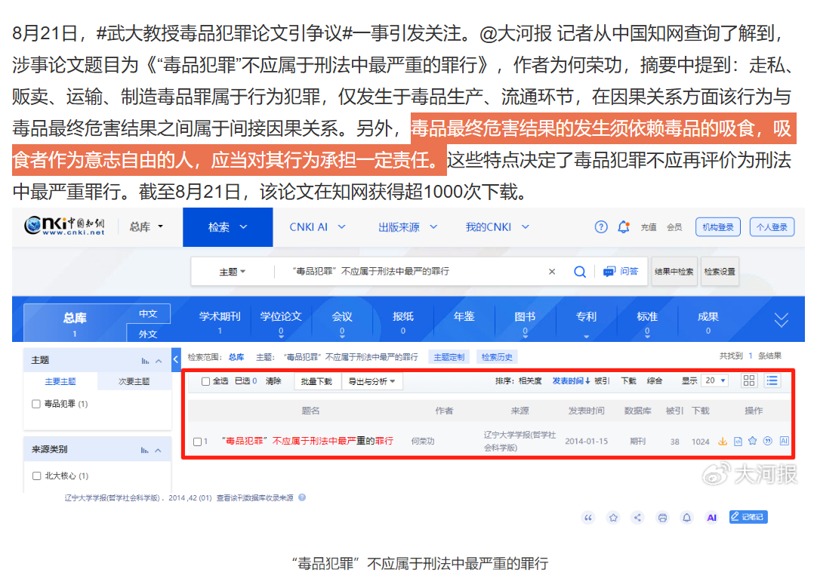
Task: Click the bell icon in bottom toolbar
Action: coord(686,517)
